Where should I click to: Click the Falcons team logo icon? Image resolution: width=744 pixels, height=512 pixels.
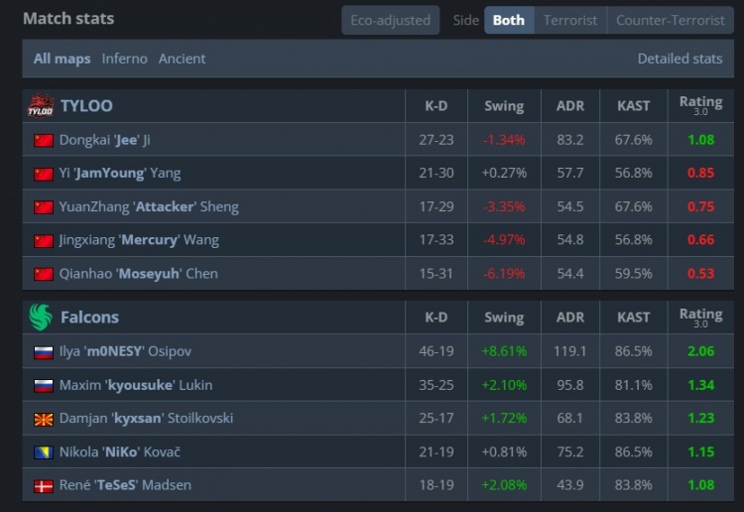pyautogui.click(x=40, y=318)
